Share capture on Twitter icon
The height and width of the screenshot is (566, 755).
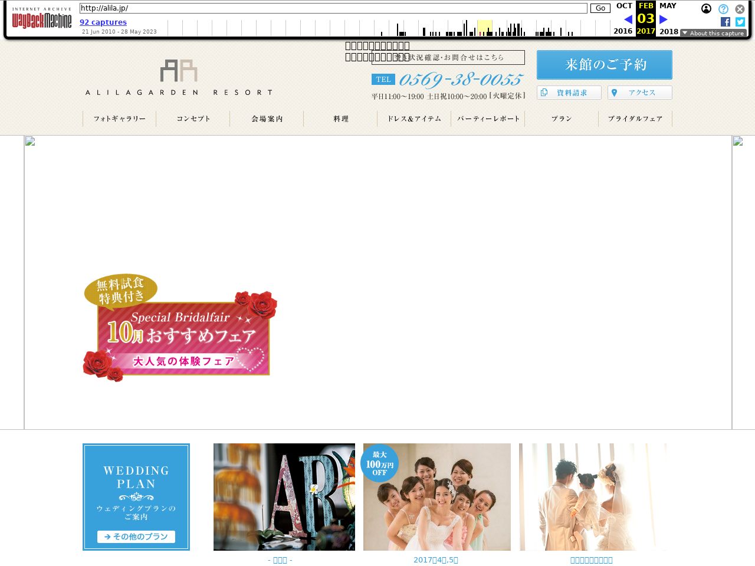(x=740, y=22)
